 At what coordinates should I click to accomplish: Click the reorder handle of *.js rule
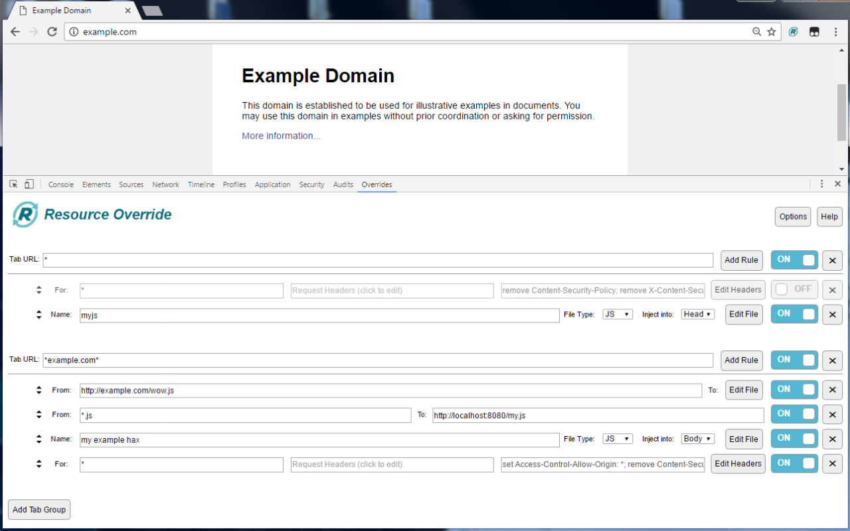[x=39, y=415]
